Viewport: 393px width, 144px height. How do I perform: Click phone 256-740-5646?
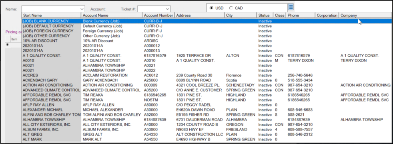tap(300, 75)
